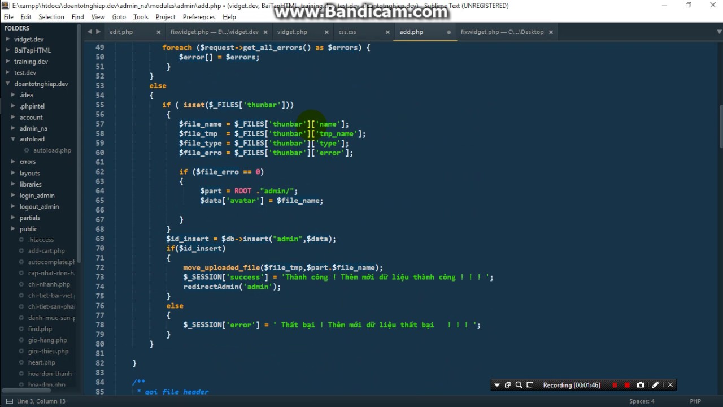Open the File menu

[8, 17]
